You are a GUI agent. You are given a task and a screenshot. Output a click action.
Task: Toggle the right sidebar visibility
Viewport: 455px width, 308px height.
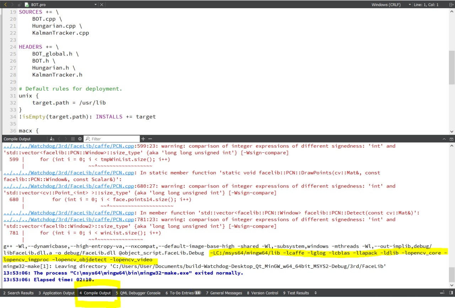(451, 293)
